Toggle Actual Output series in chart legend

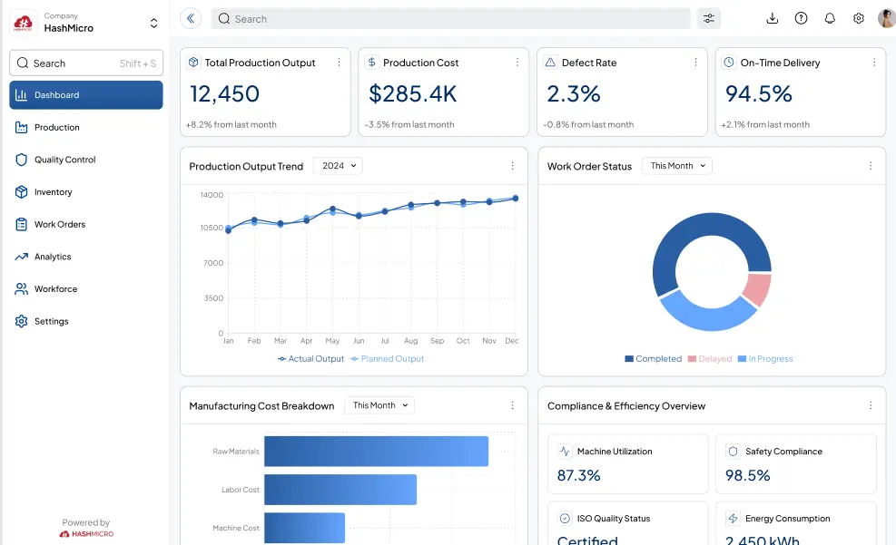(x=310, y=359)
